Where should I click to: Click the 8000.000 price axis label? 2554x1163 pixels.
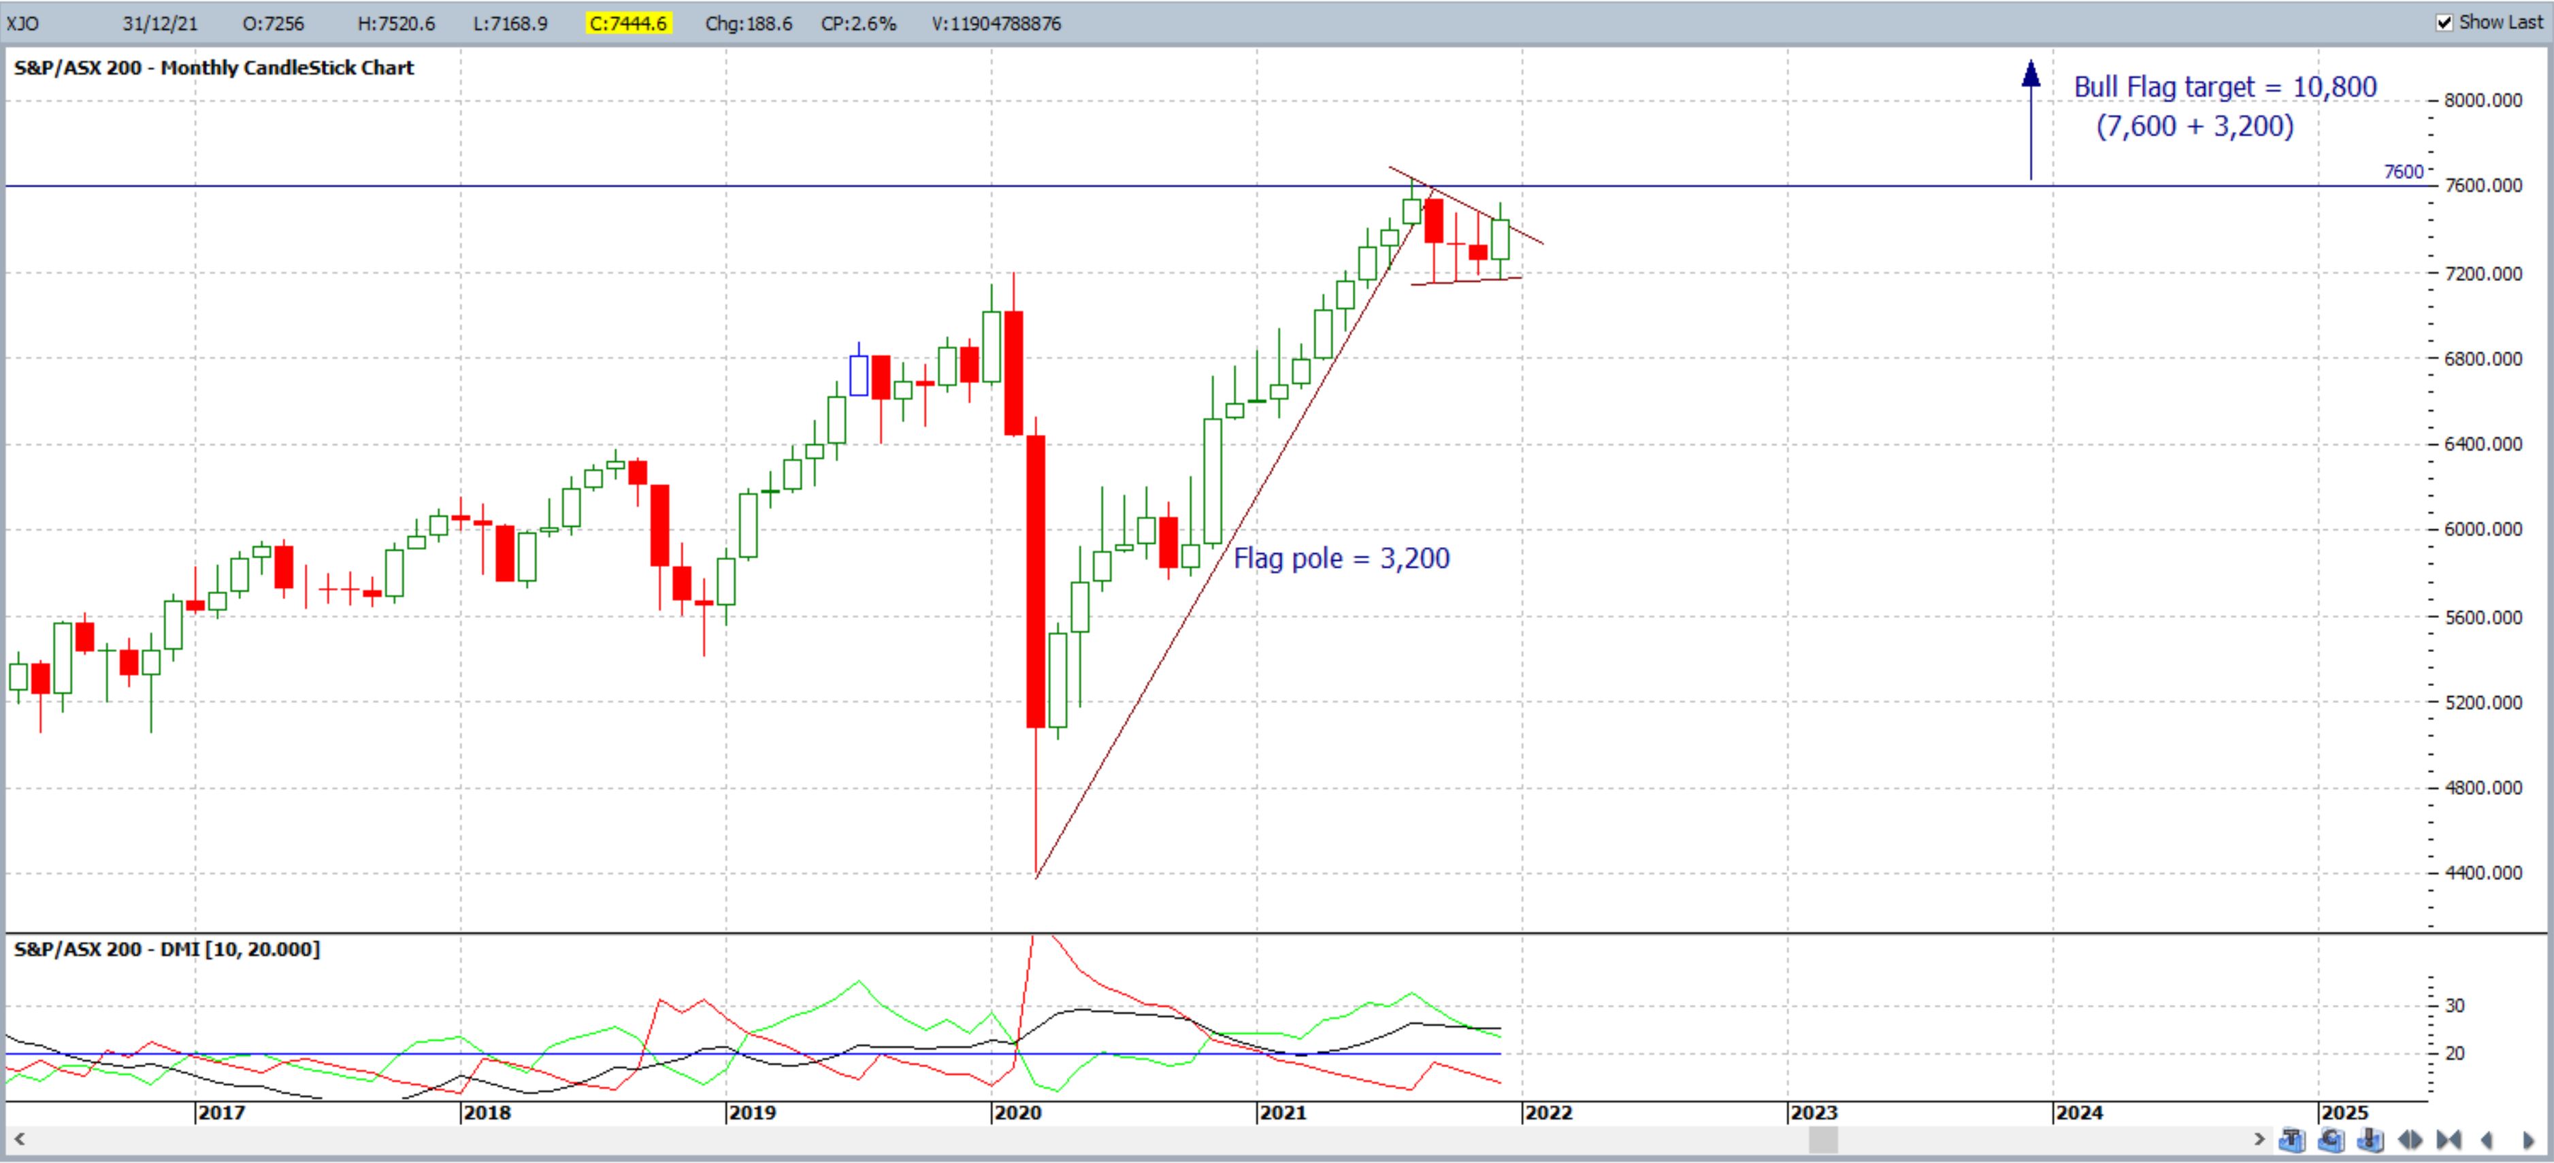pos(2483,101)
